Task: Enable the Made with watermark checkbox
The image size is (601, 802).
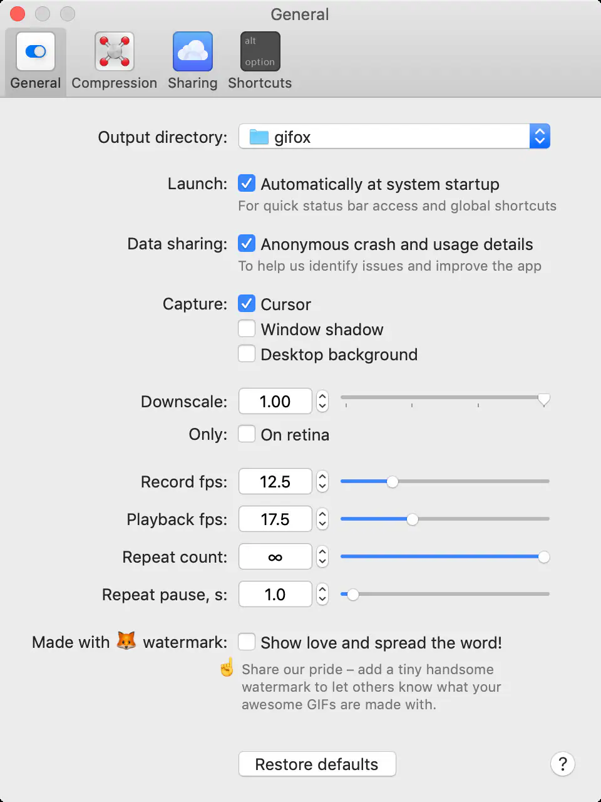Action: (247, 642)
